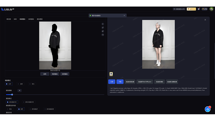Select the 裁剪 resize mode radio

20,84
